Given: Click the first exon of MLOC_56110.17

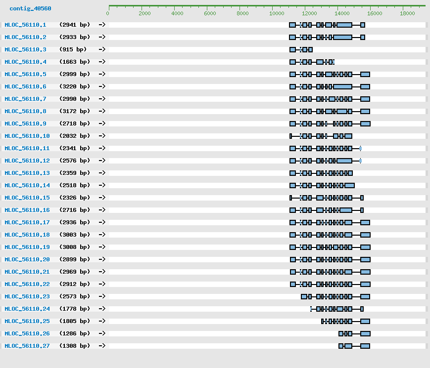Looking at the screenshot, I should click(292, 222).
